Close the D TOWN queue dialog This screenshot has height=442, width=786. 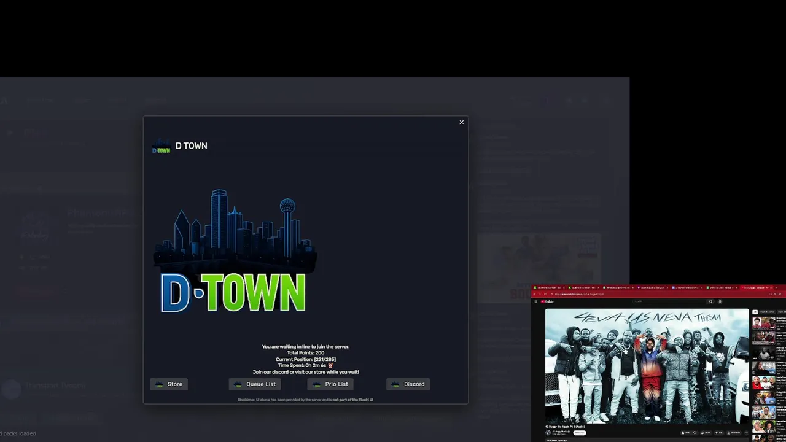(462, 122)
